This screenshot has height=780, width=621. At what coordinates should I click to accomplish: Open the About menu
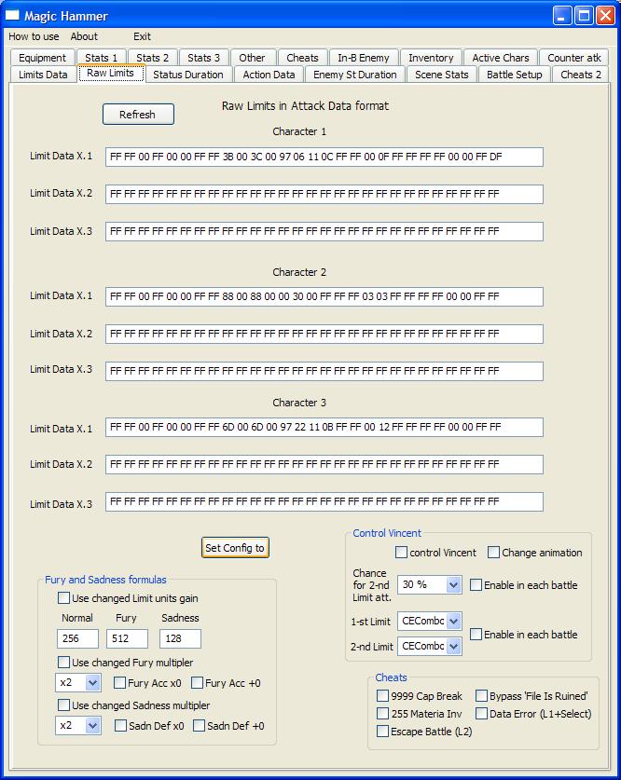click(x=84, y=36)
